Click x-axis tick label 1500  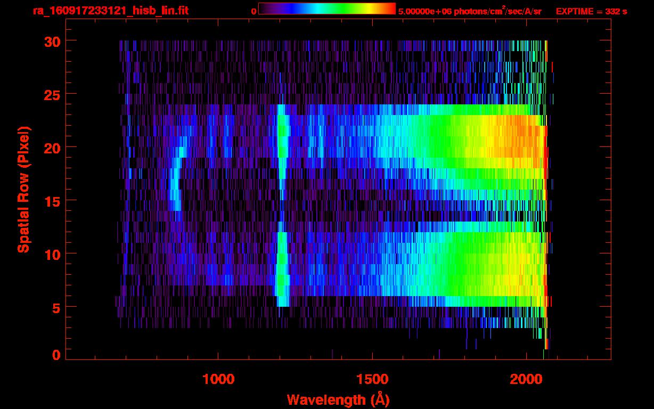(372, 379)
